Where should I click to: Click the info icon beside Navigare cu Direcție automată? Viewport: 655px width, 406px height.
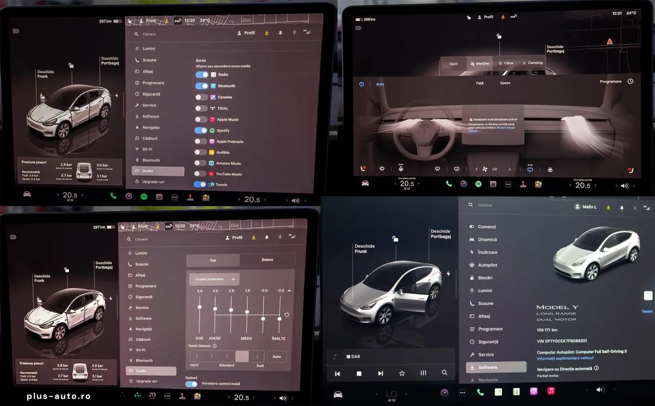(x=596, y=368)
